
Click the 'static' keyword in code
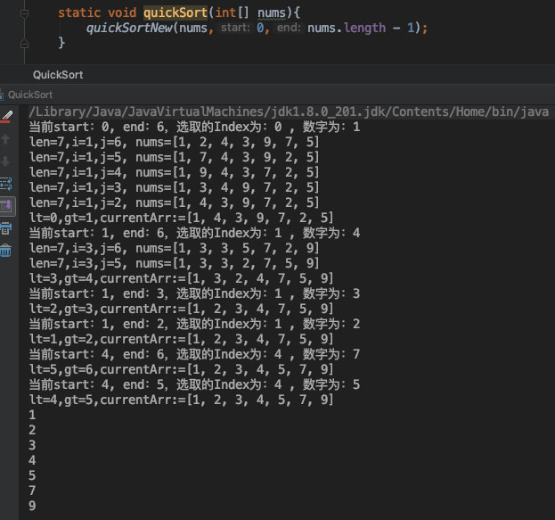(79, 12)
